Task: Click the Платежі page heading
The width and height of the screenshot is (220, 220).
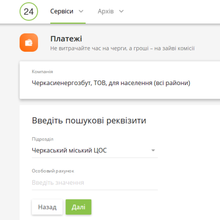Action: (x=66, y=39)
